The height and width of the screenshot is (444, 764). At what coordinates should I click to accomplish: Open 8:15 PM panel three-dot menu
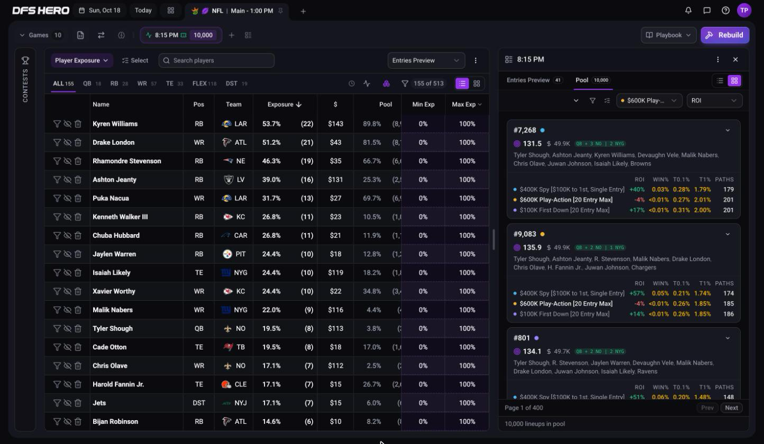[718, 59]
